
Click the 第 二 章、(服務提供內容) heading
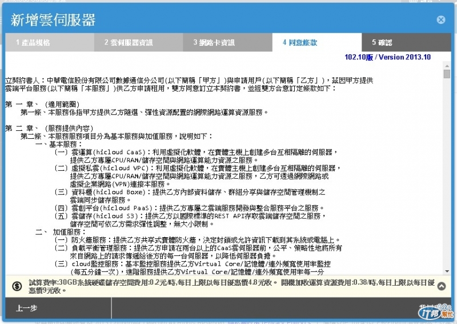pyautogui.click(x=49, y=128)
